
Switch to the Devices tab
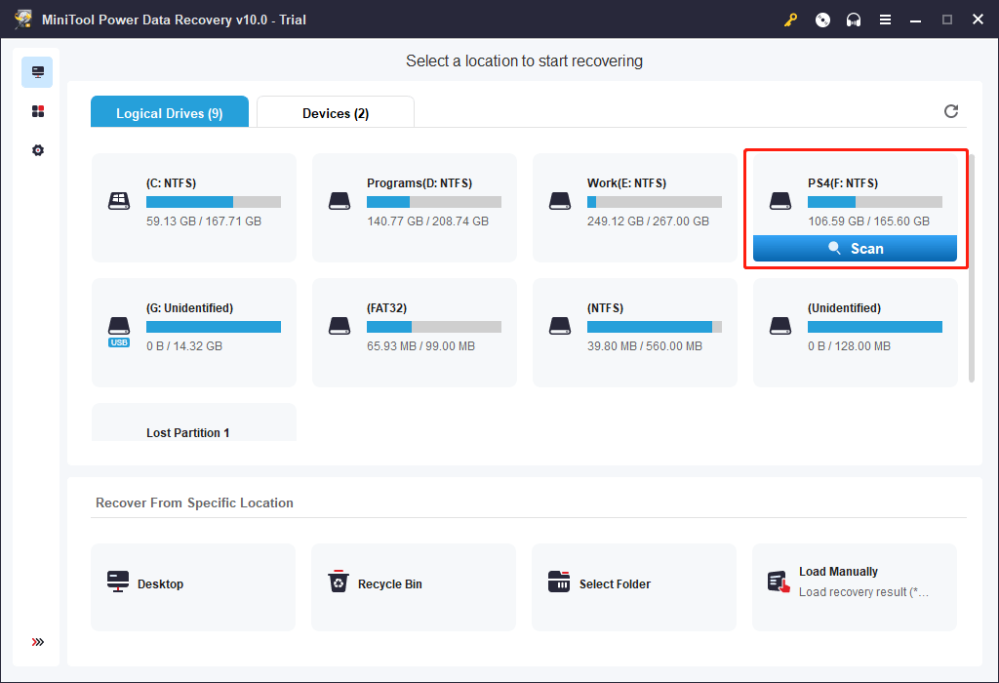335,112
